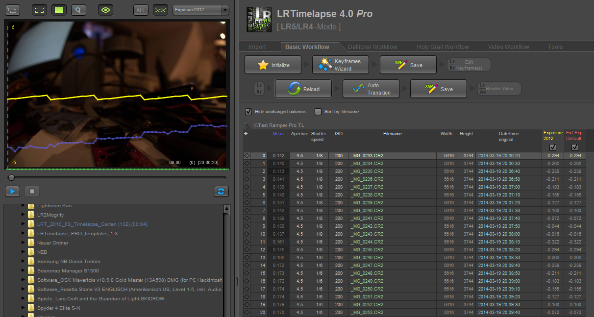Select Software_Rosetta Stone V3 ENGLISCH folder
Screen dimensions: 594x317
pyautogui.click(x=129, y=289)
